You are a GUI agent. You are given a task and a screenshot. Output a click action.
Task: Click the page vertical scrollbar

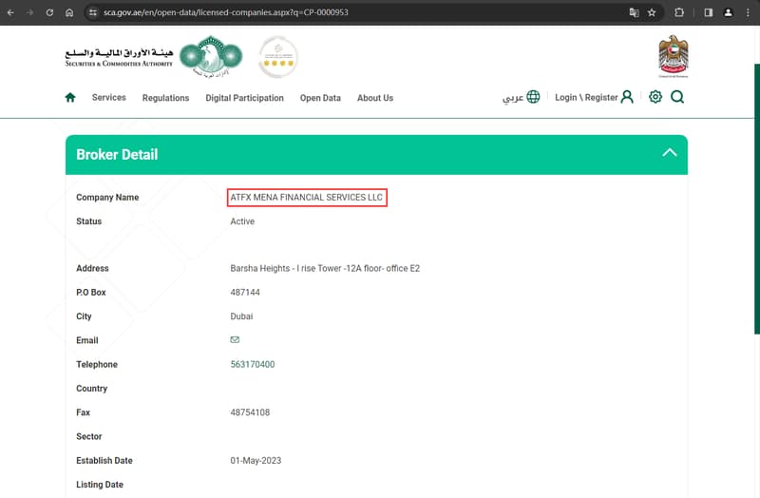tap(757, 199)
